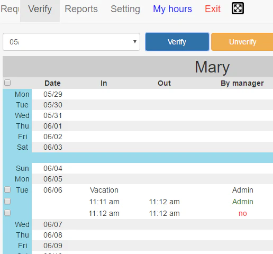The height and width of the screenshot is (254, 273).
Task: Click the green Admin manager value
Action: click(243, 202)
